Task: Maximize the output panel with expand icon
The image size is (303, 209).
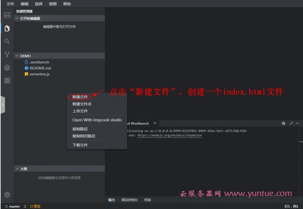Action: pyautogui.click(x=291, y=123)
